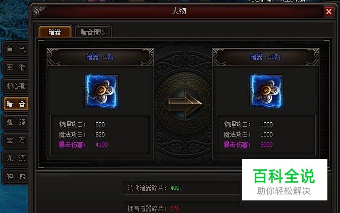Click the 9阶 hidden weapon icon
Viewport: 340px width, 213px height.
[101, 91]
